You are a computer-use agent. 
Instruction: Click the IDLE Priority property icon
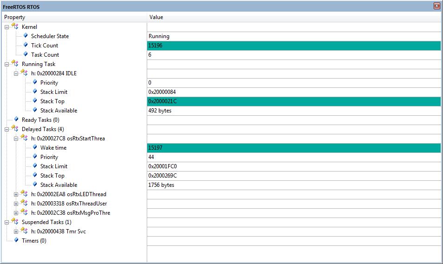click(x=35, y=82)
